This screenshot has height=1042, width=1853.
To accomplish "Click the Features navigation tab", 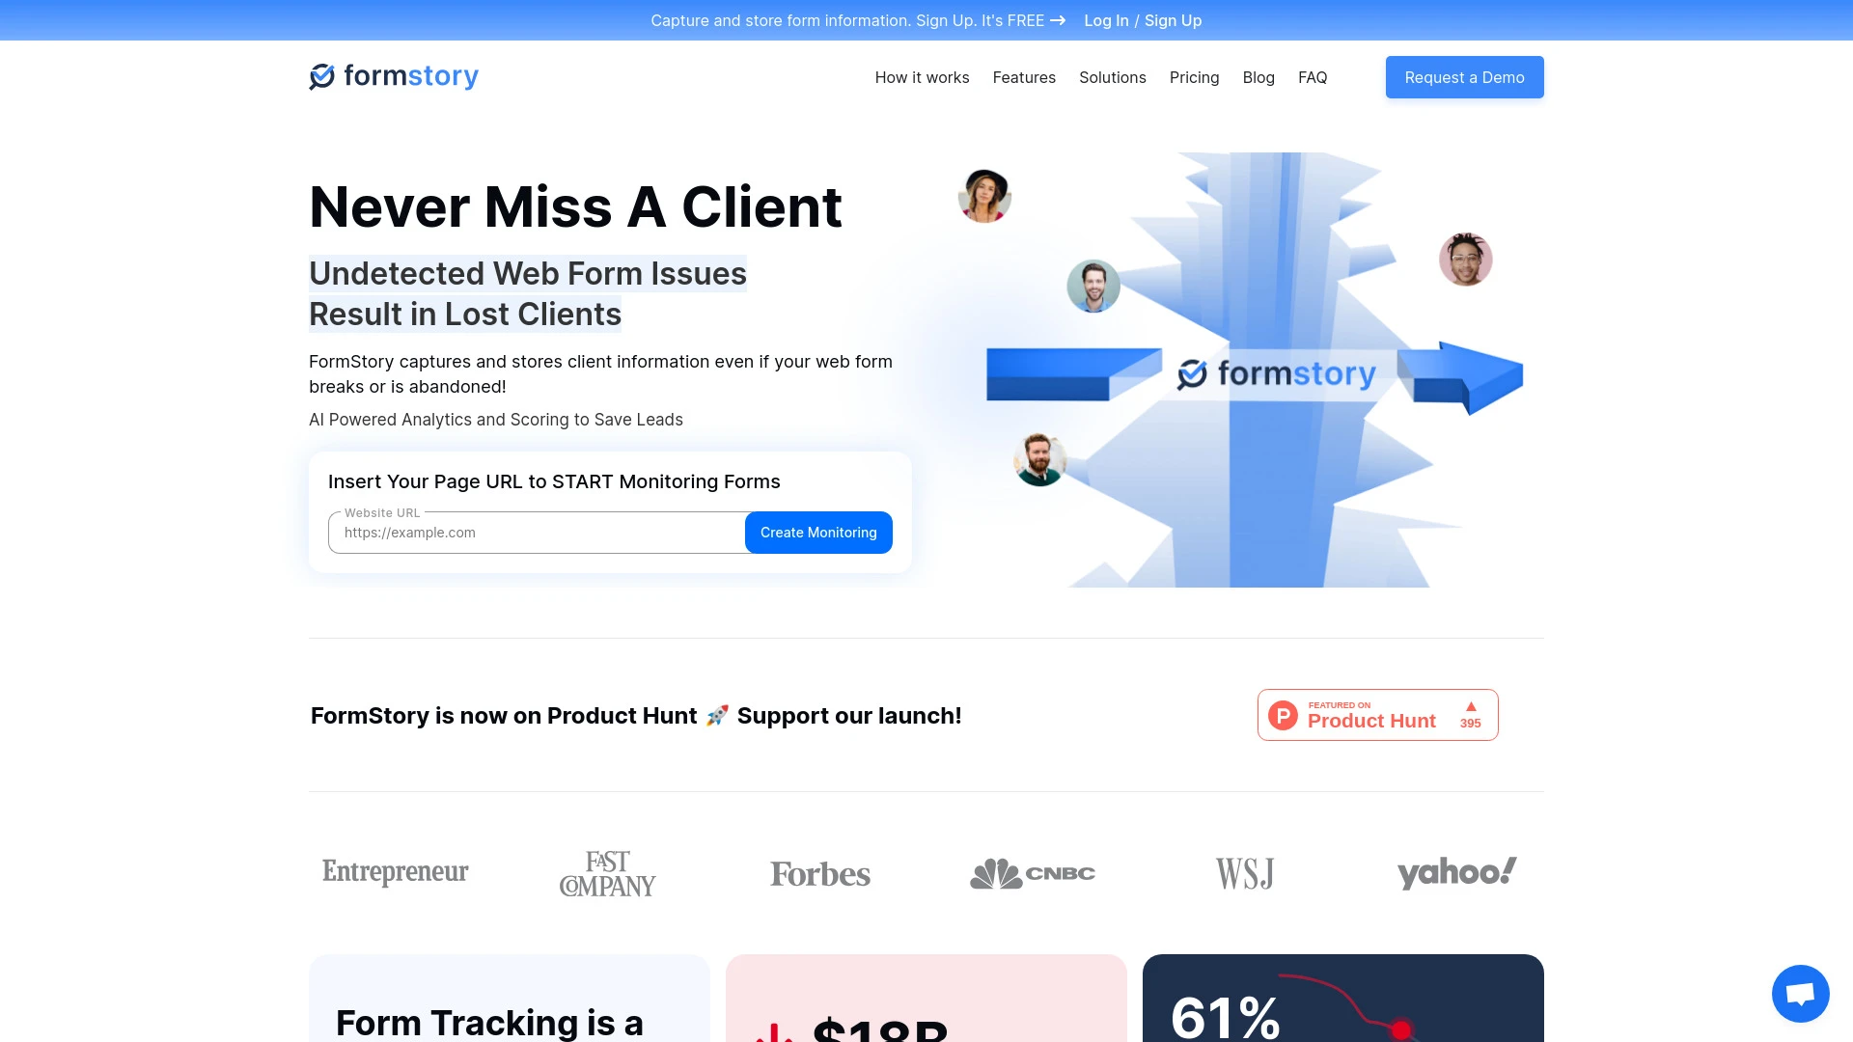I will click(1023, 76).
